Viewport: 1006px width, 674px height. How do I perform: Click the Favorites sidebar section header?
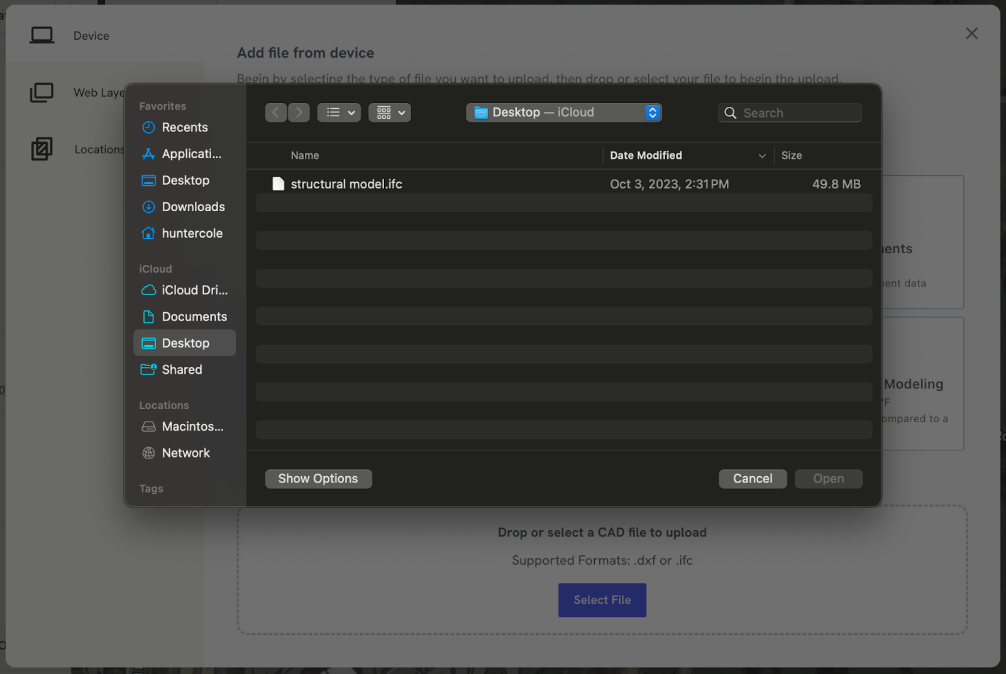162,106
